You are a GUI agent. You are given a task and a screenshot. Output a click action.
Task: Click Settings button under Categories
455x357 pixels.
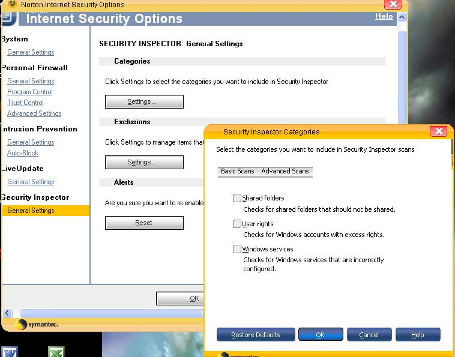pos(144,101)
